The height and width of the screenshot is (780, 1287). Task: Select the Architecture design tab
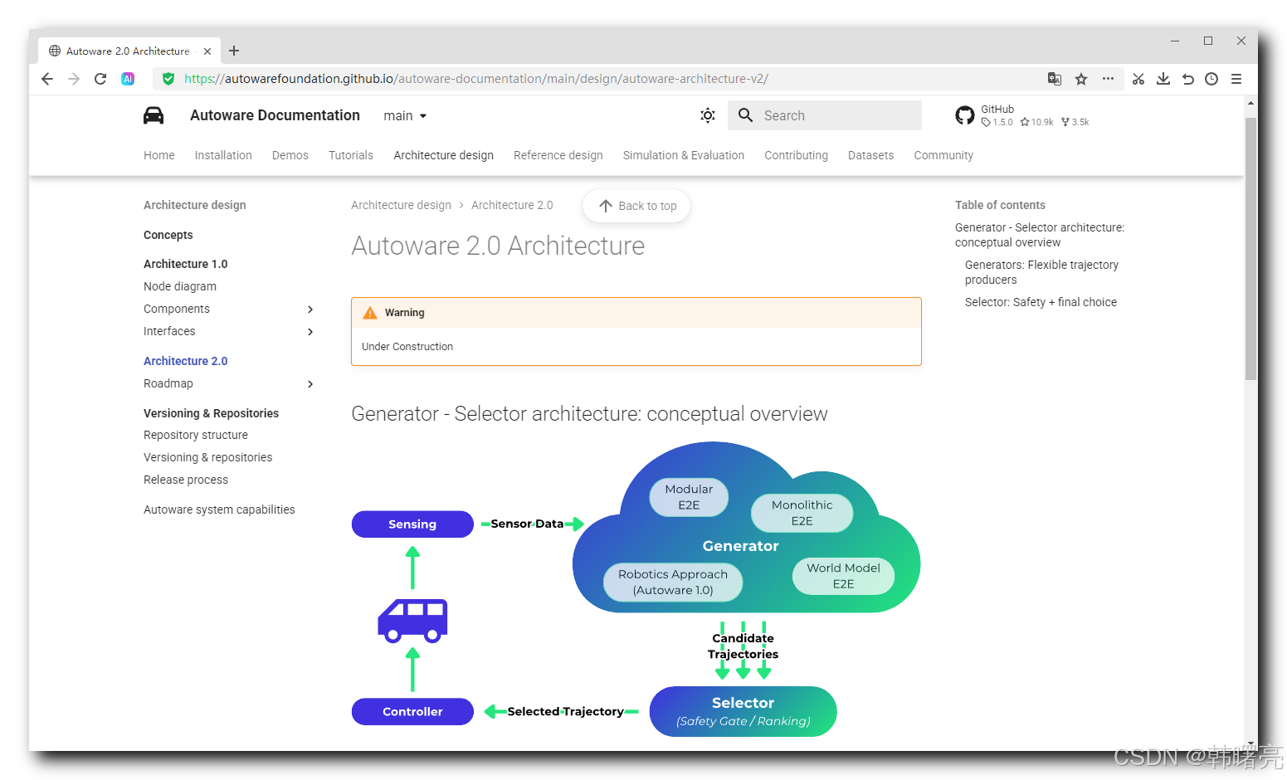(x=444, y=155)
